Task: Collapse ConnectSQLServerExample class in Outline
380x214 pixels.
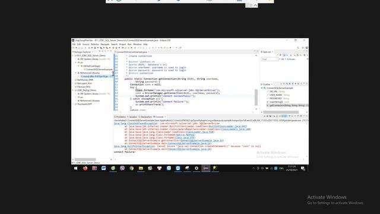Action: [262, 88]
